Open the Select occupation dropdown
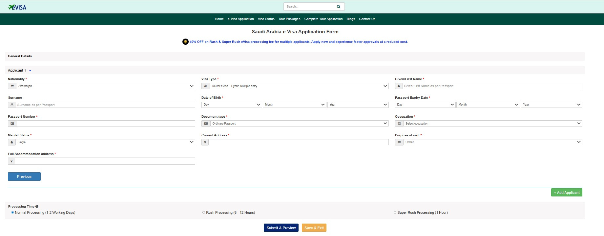604x236 pixels. point(493,124)
